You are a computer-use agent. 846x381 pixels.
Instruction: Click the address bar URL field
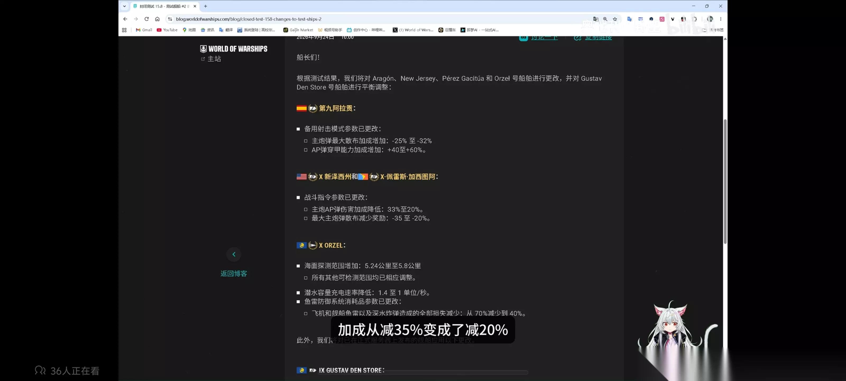(378, 19)
